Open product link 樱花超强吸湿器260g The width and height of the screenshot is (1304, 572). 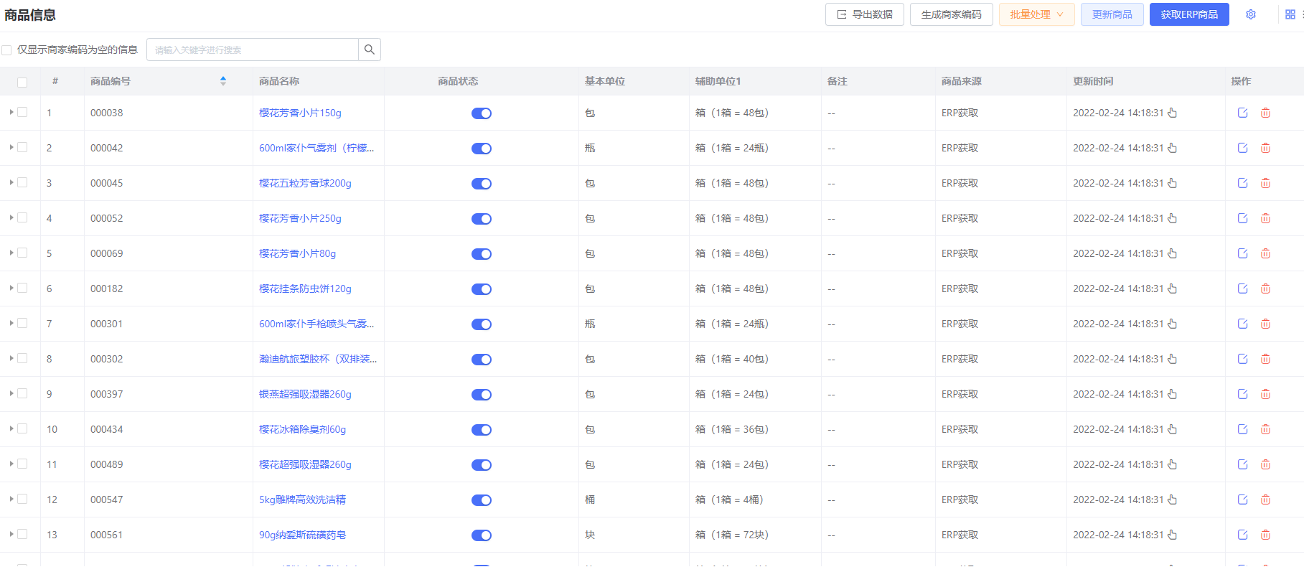pos(305,464)
